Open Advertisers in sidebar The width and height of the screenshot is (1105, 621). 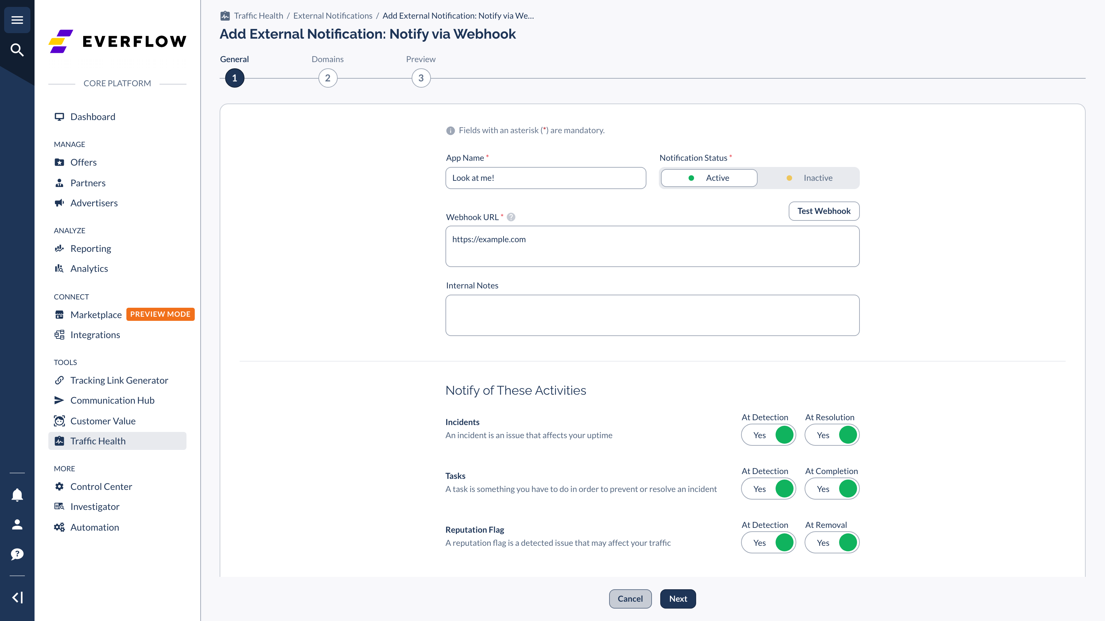click(x=94, y=203)
